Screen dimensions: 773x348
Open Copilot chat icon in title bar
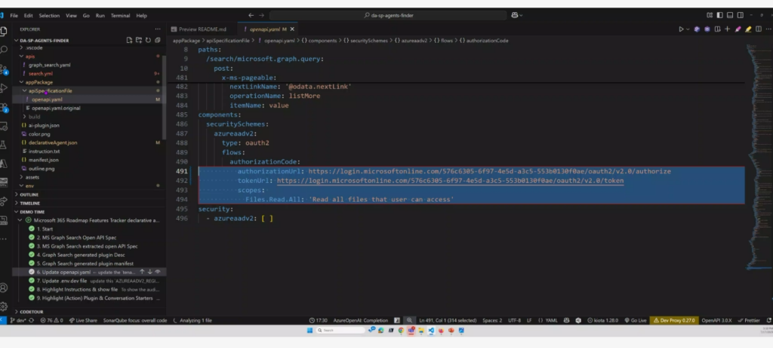click(x=515, y=15)
